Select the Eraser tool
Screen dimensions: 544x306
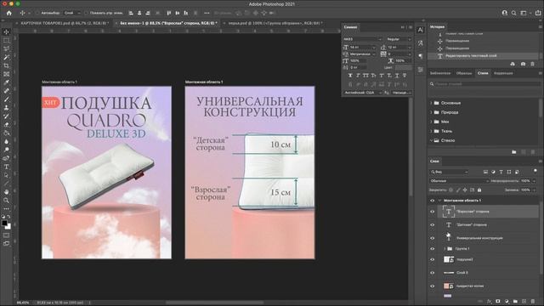coord(6,125)
